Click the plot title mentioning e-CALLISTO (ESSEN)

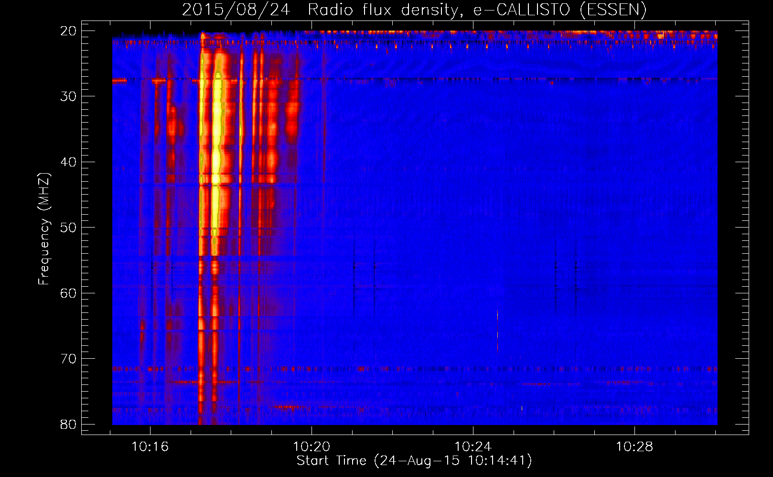[414, 10]
